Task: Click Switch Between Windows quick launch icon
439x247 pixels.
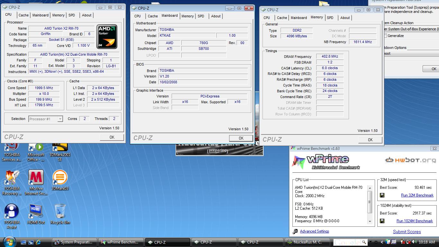Action: 31,242
